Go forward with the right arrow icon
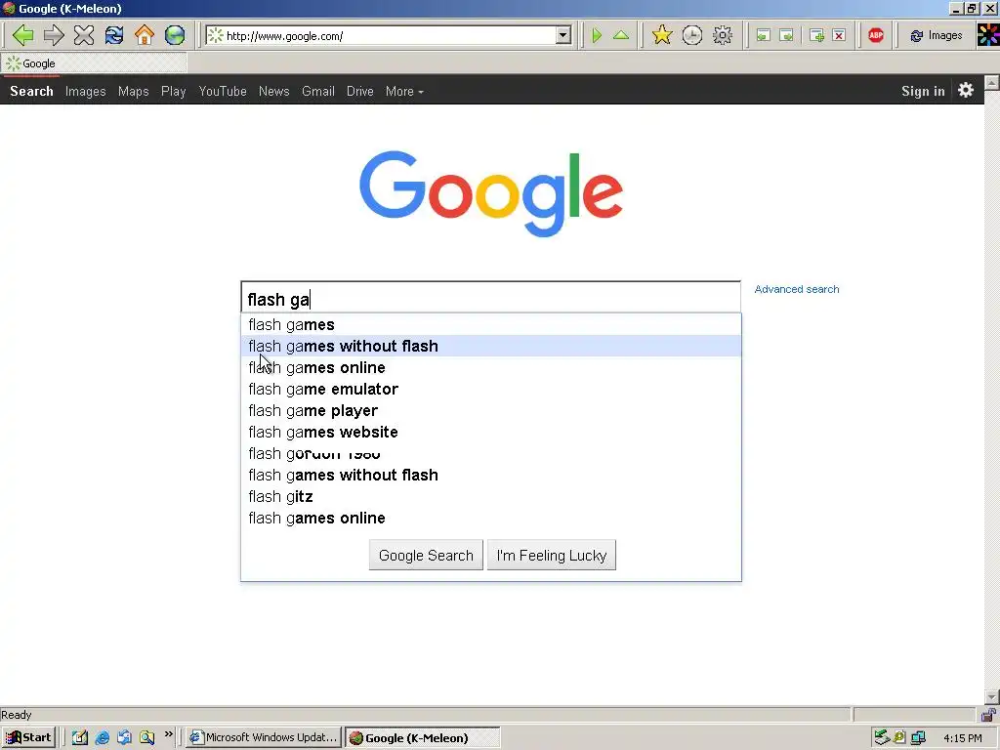Image resolution: width=1000 pixels, height=750 pixels. [x=54, y=35]
